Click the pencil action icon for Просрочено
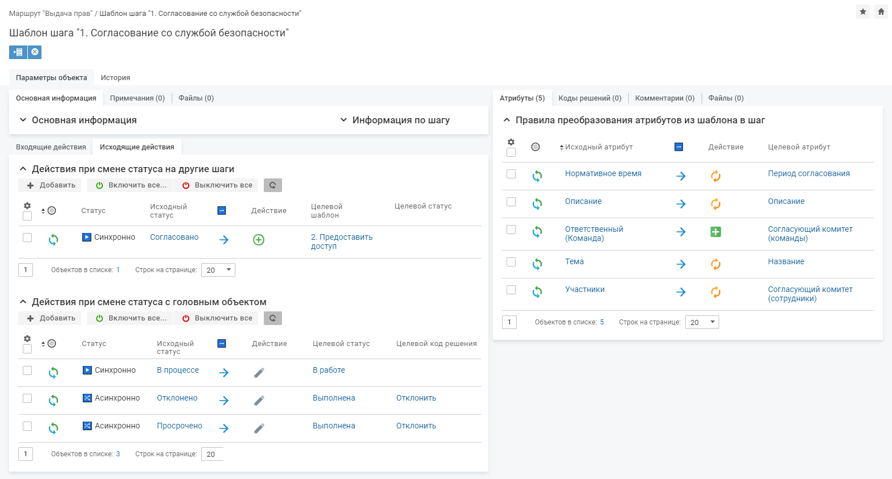 click(x=259, y=428)
